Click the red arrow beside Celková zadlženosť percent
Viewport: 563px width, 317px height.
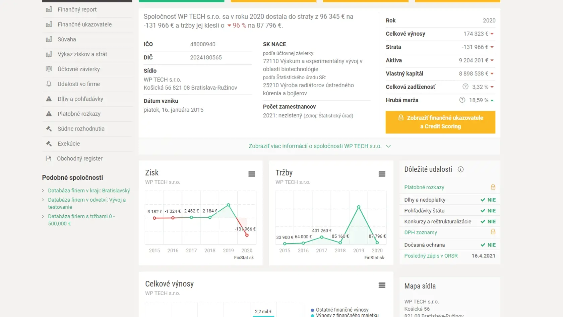click(492, 87)
